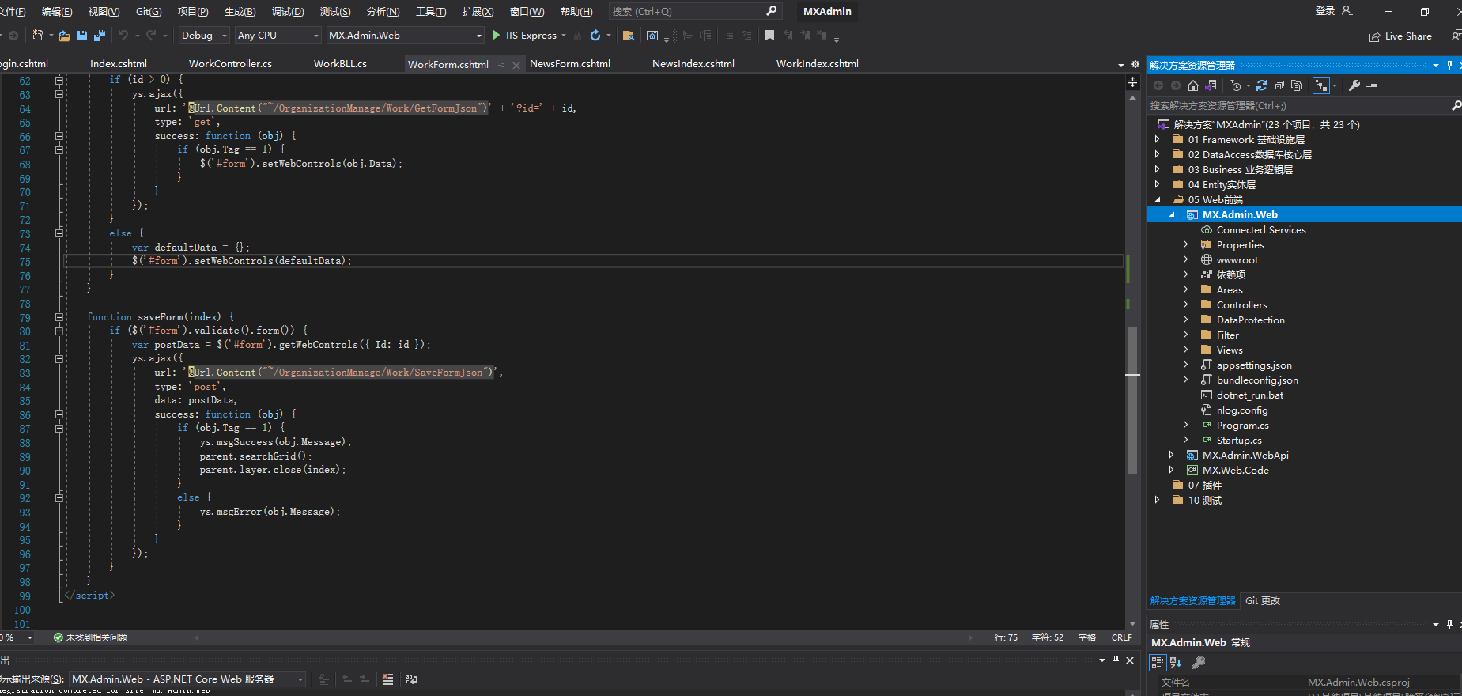Click the Undo arrow icon
The height and width of the screenshot is (696, 1462).
point(123,36)
